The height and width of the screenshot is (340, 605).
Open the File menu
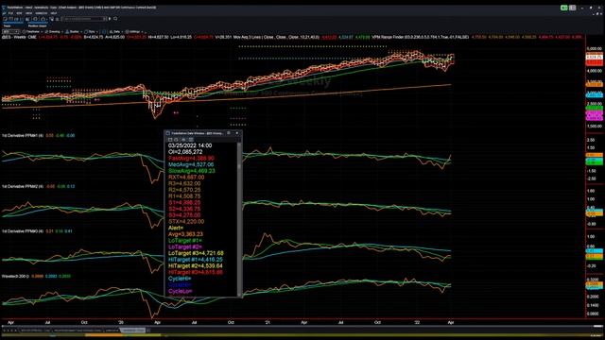pos(10,13)
